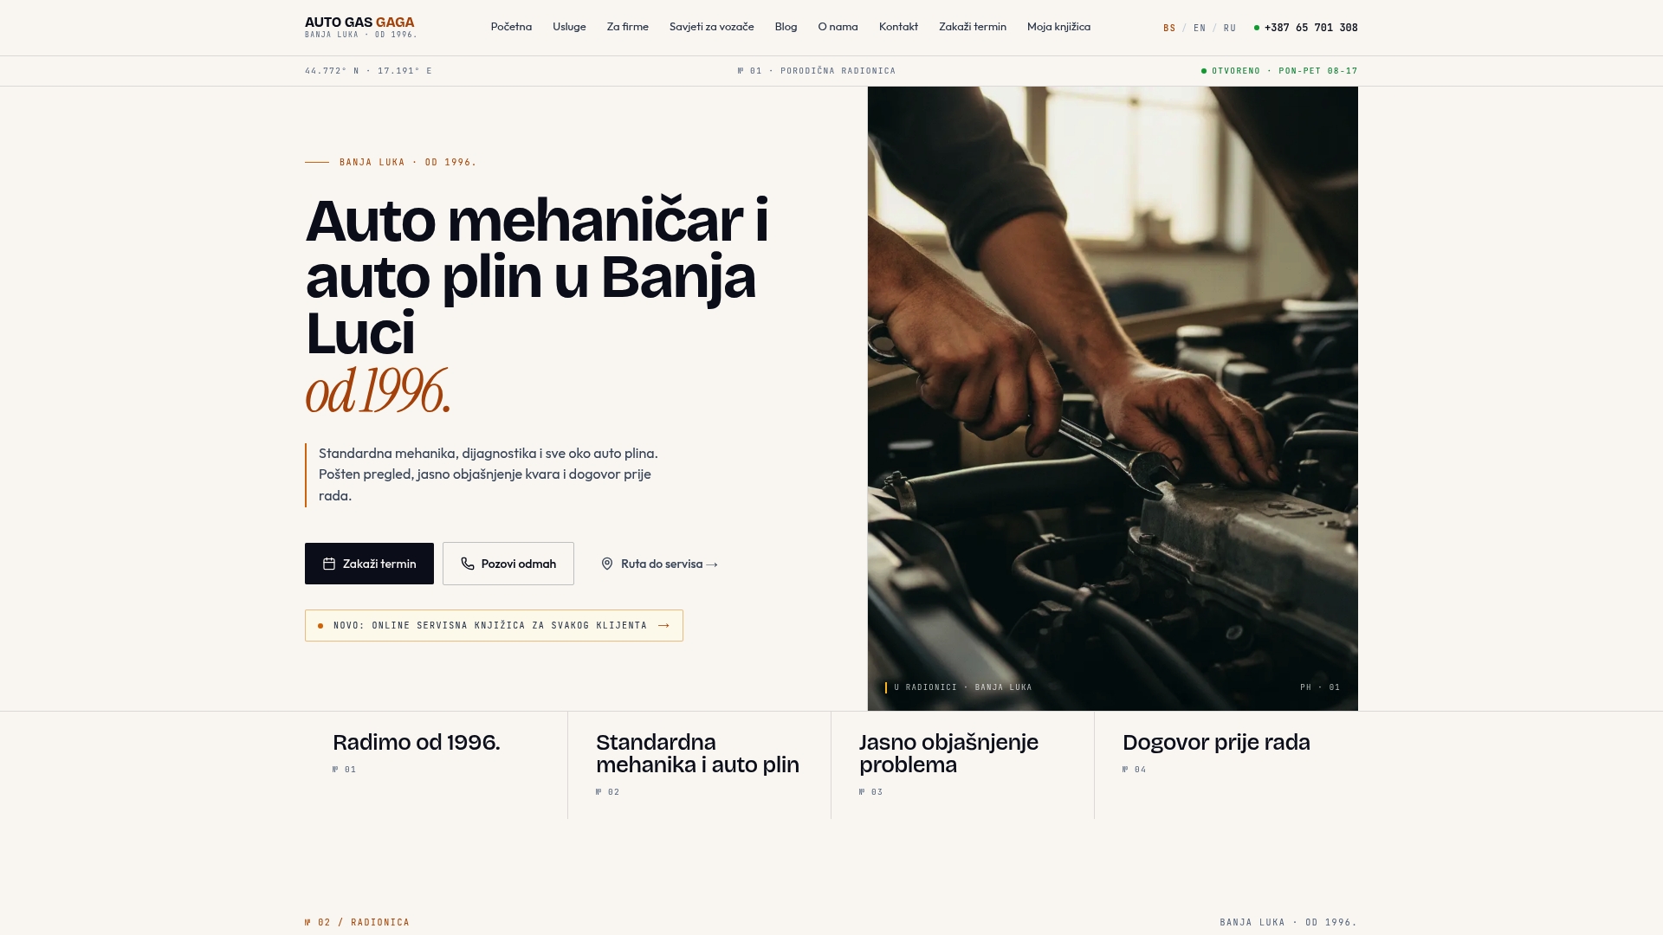Click the calendar icon on Zakaži termin button

329,564
